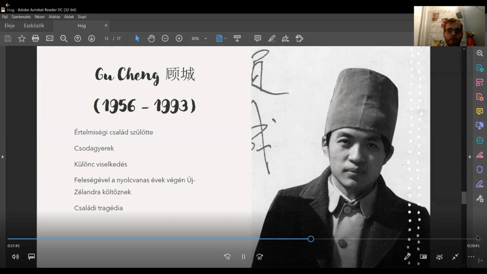Open the search tool in right panel
This screenshot has height=274, width=487.
tap(479, 53)
